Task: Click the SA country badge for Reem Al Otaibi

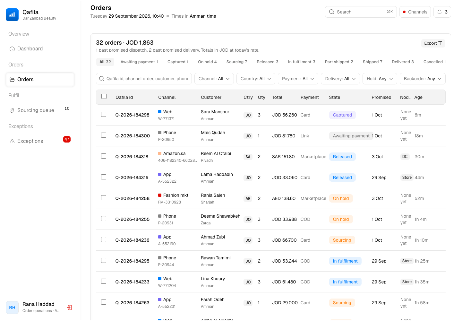Action: coord(248,157)
